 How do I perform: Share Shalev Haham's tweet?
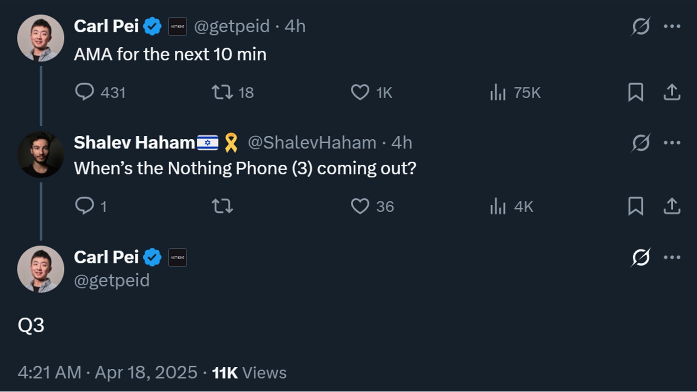(x=672, y=206)
